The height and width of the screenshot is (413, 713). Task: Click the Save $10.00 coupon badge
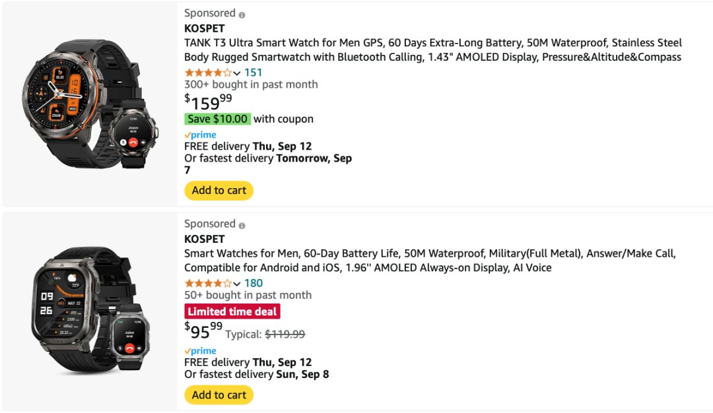click(217, 119)
